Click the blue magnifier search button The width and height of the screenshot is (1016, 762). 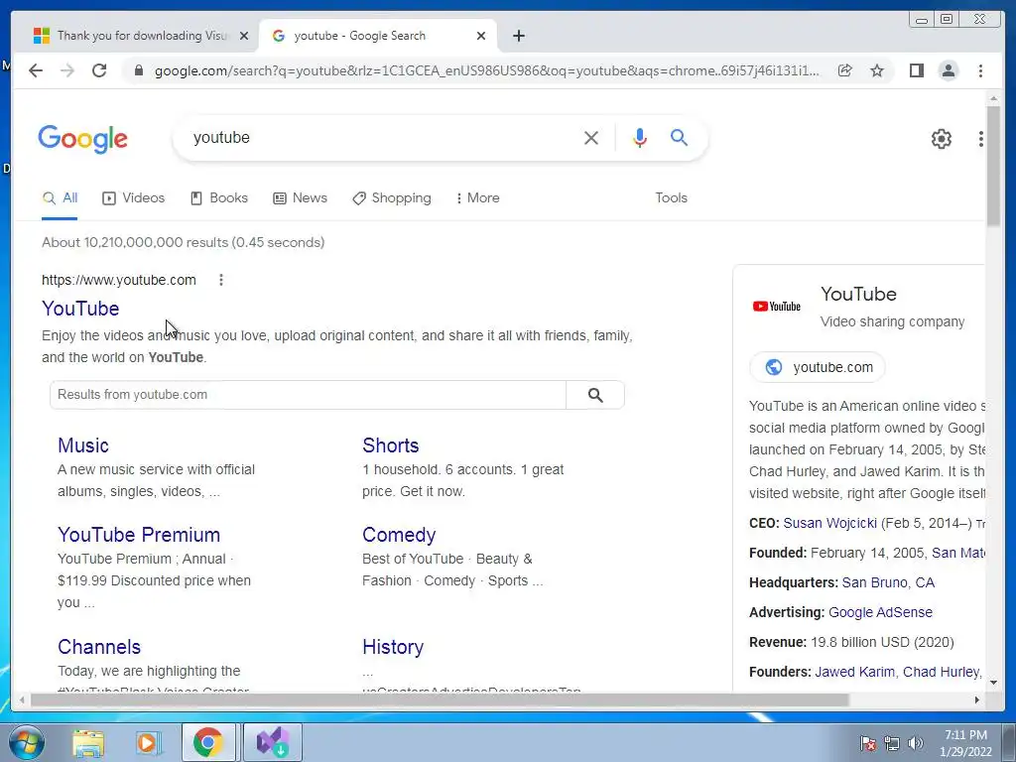tap(679, 137)
